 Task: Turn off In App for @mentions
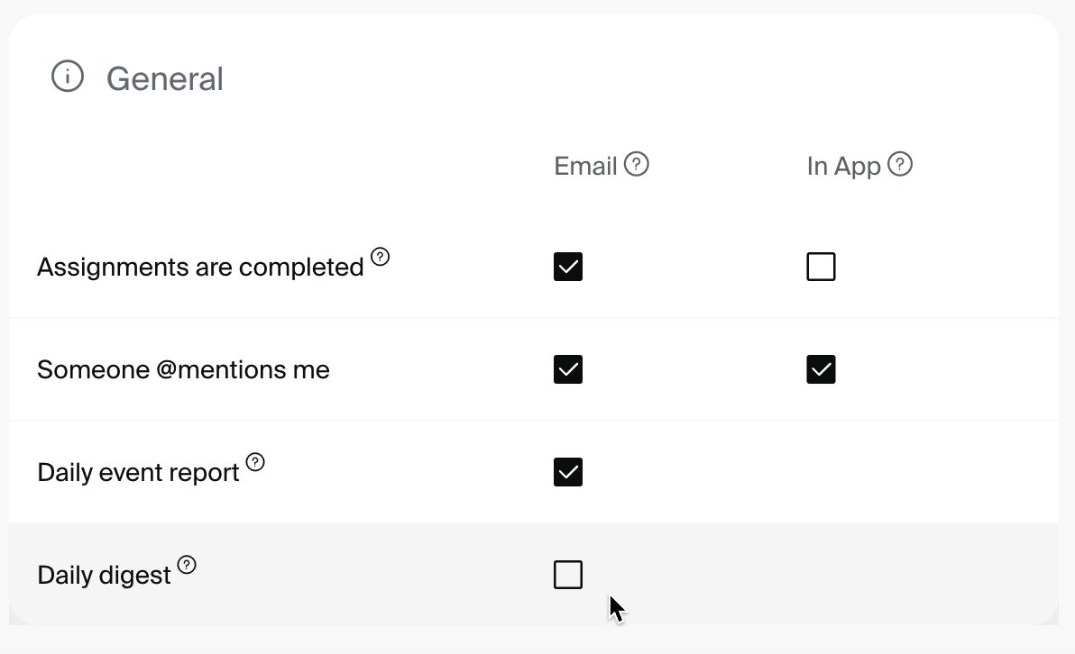coord(821,369)
